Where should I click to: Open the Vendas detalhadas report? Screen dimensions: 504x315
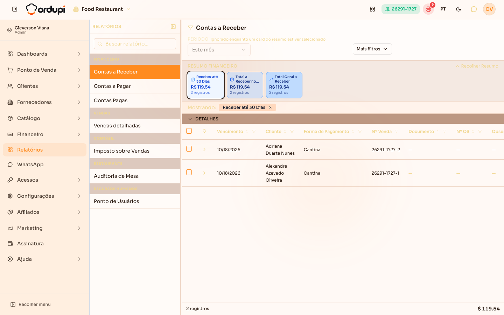click(135, 126)
